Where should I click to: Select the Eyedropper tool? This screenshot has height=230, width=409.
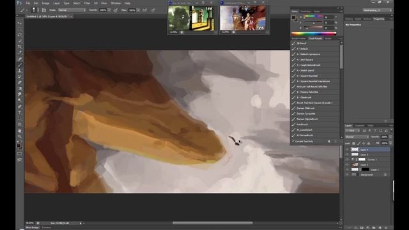click(20, 53)
